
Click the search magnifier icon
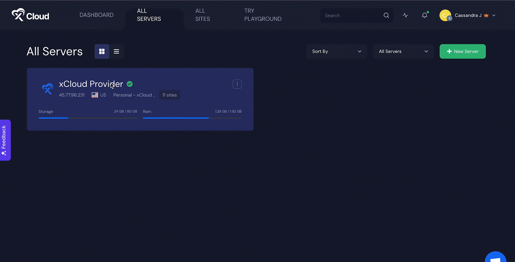click(x=386, y=15)
